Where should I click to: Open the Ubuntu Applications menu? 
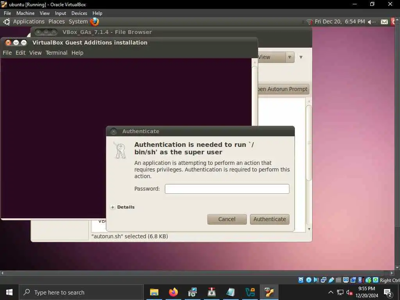[29, 22]
